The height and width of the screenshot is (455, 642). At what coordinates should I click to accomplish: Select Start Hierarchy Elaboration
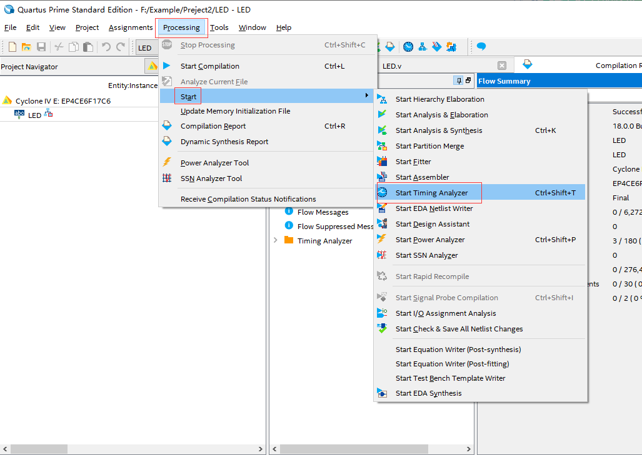pyautogui.click(x=481, y=99)
